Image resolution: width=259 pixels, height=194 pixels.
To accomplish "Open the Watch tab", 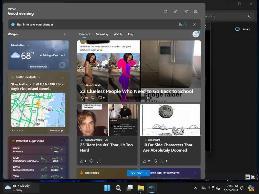I will click(x=118, y=34).
